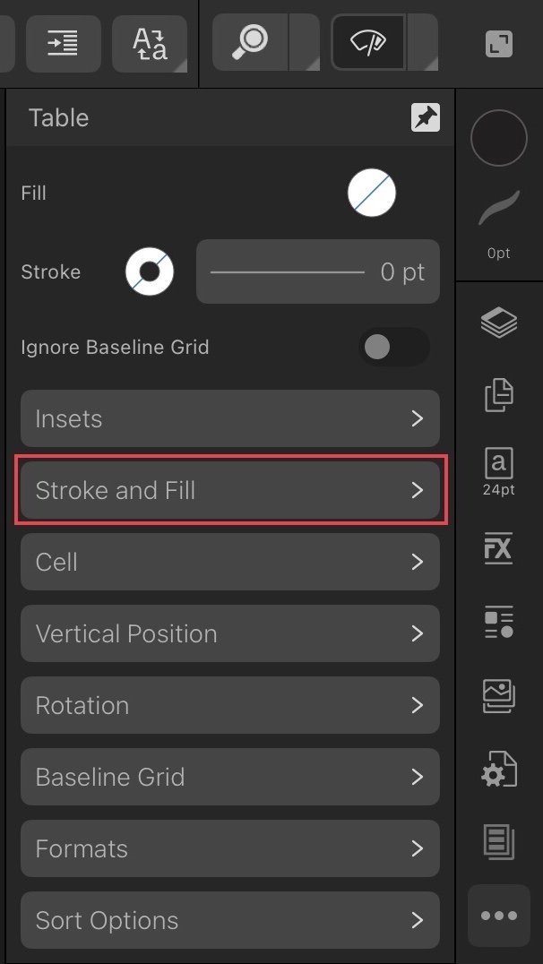Open the Layers studio icon
543x964 pixels.
(499, 322)
